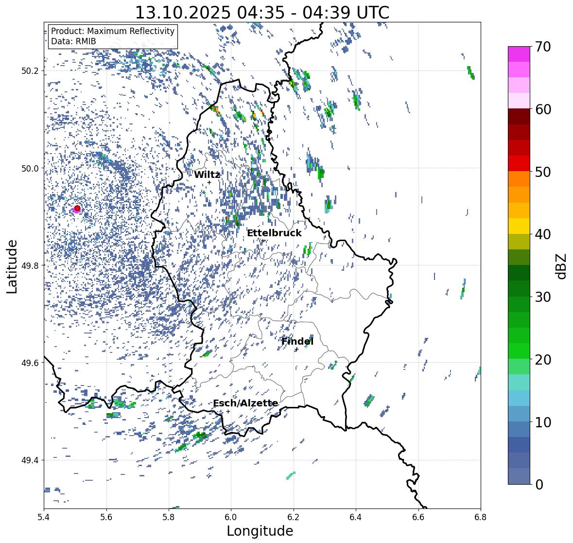Click latitude tick label 49.8

click(30, 265)
